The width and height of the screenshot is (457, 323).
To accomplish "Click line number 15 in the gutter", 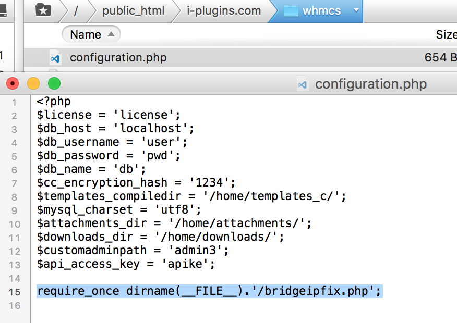I will click(x=15, y=292).
